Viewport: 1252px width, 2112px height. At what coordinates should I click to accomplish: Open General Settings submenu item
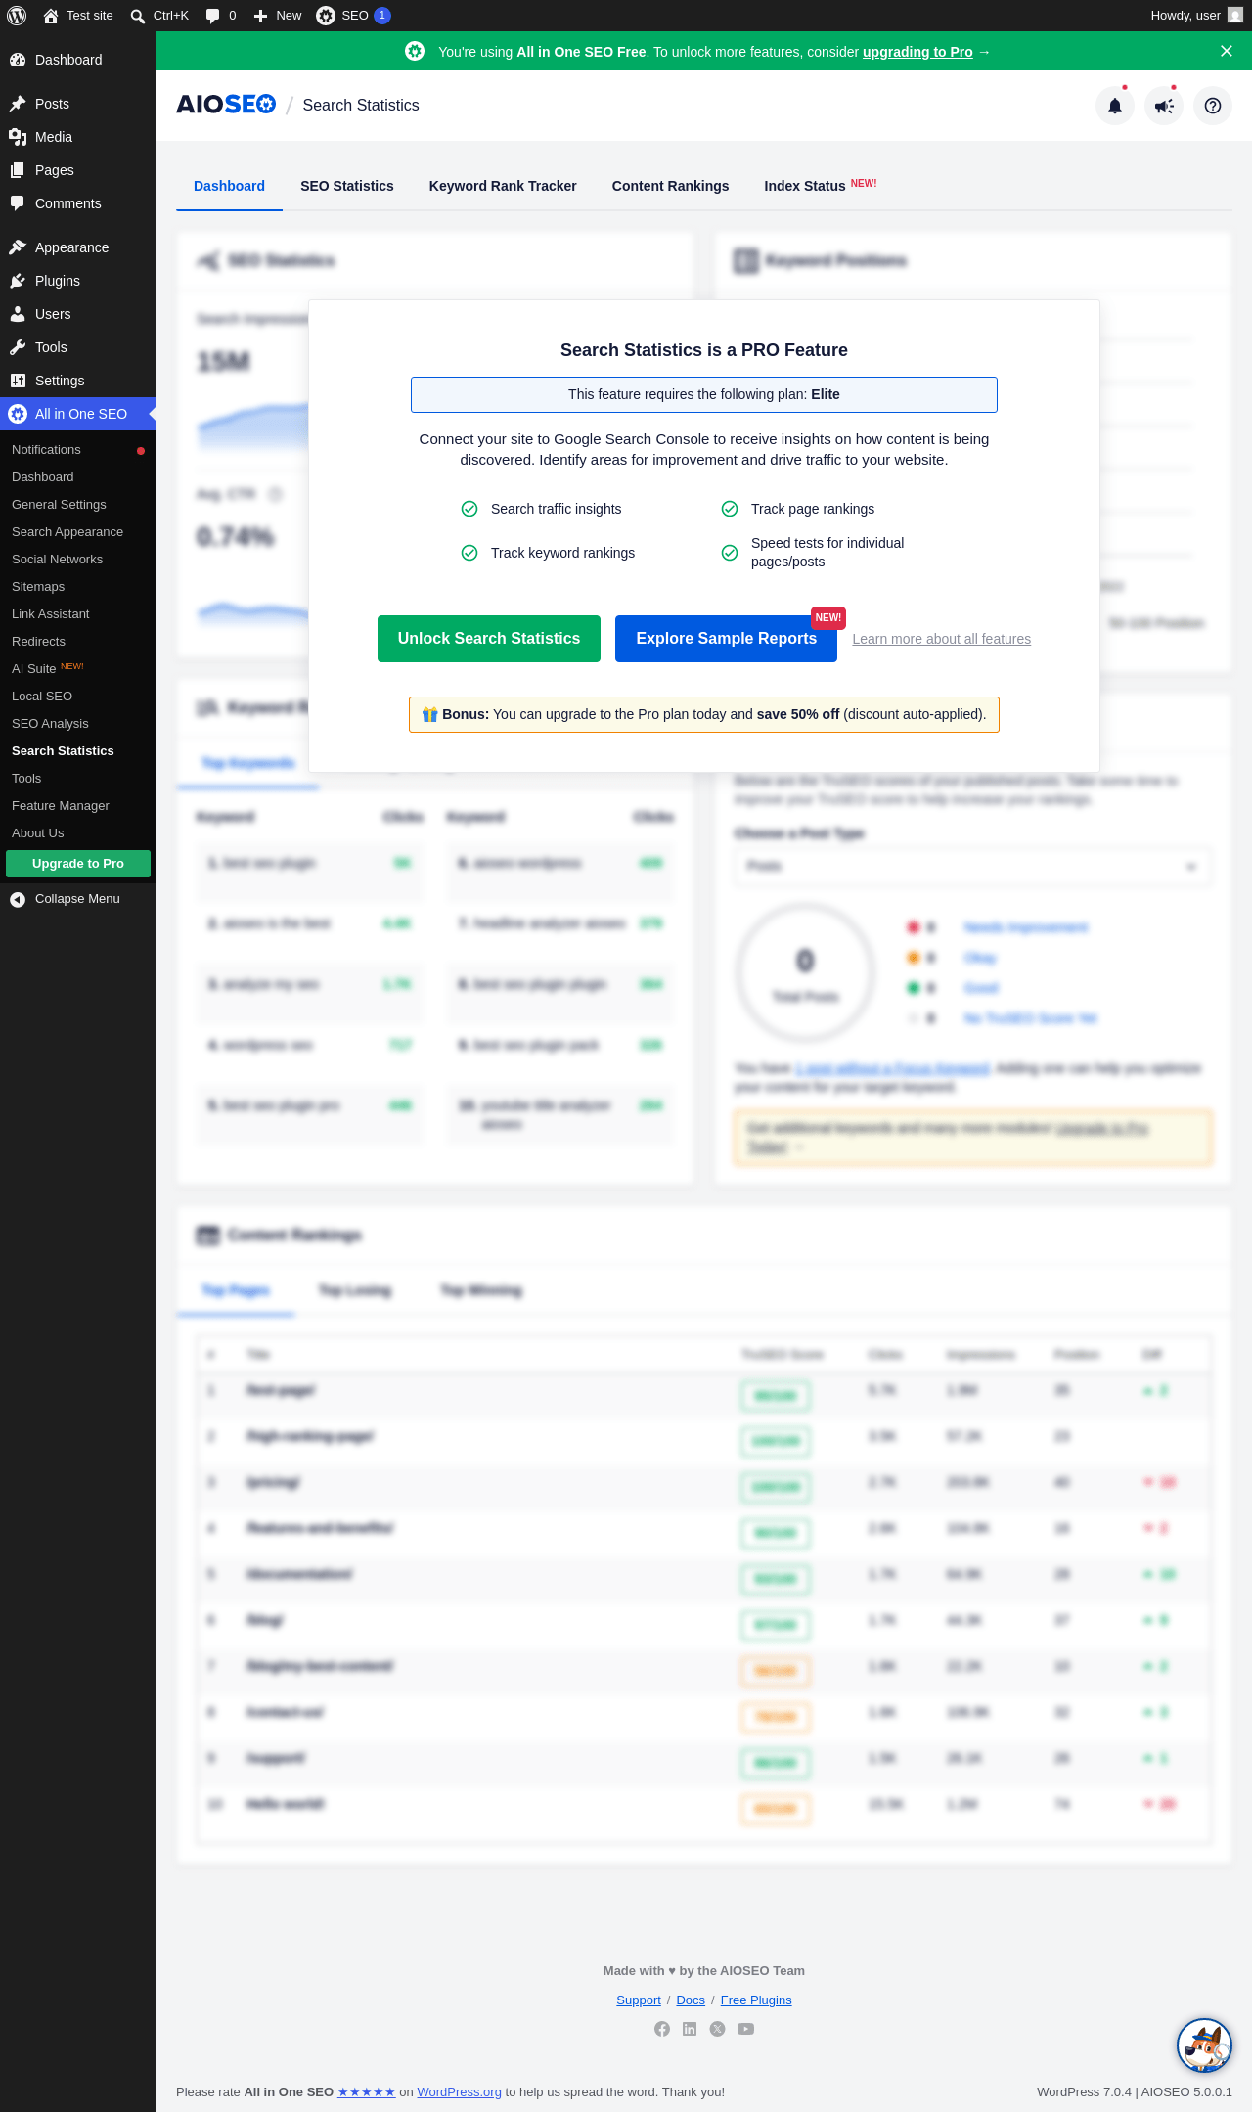[78, 505]
